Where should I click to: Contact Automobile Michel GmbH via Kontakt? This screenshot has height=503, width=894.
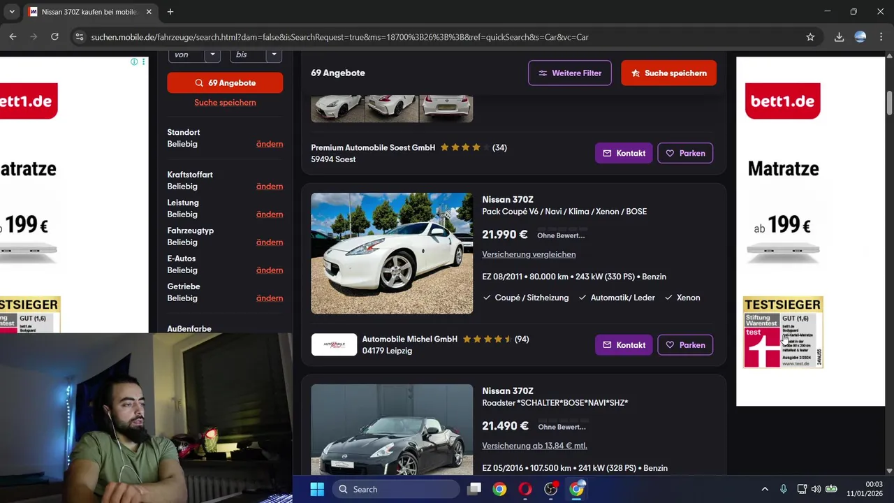(x=624, y=344)
